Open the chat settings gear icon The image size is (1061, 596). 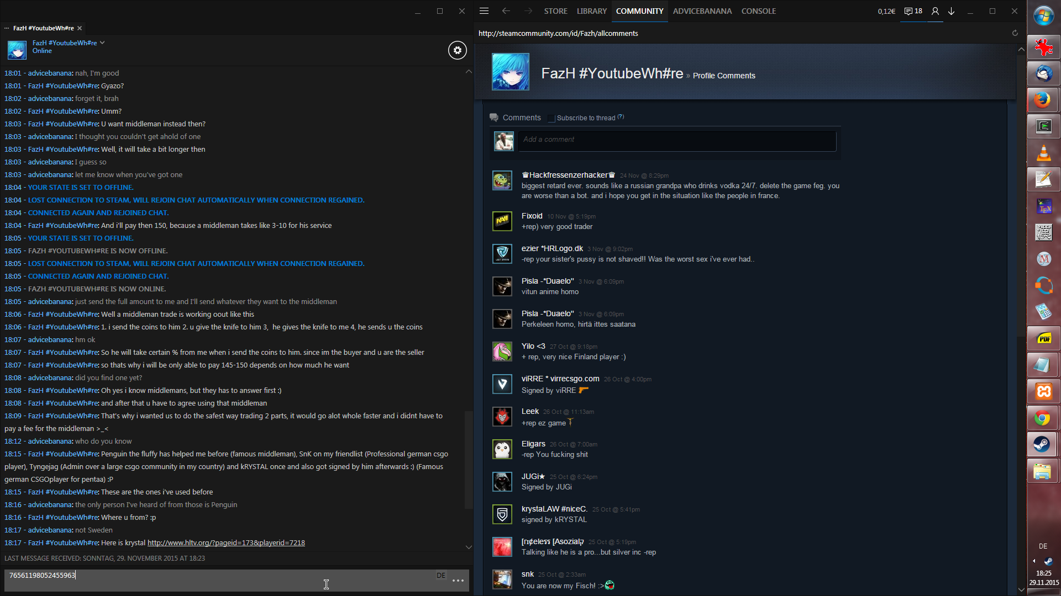coord(457,50)
